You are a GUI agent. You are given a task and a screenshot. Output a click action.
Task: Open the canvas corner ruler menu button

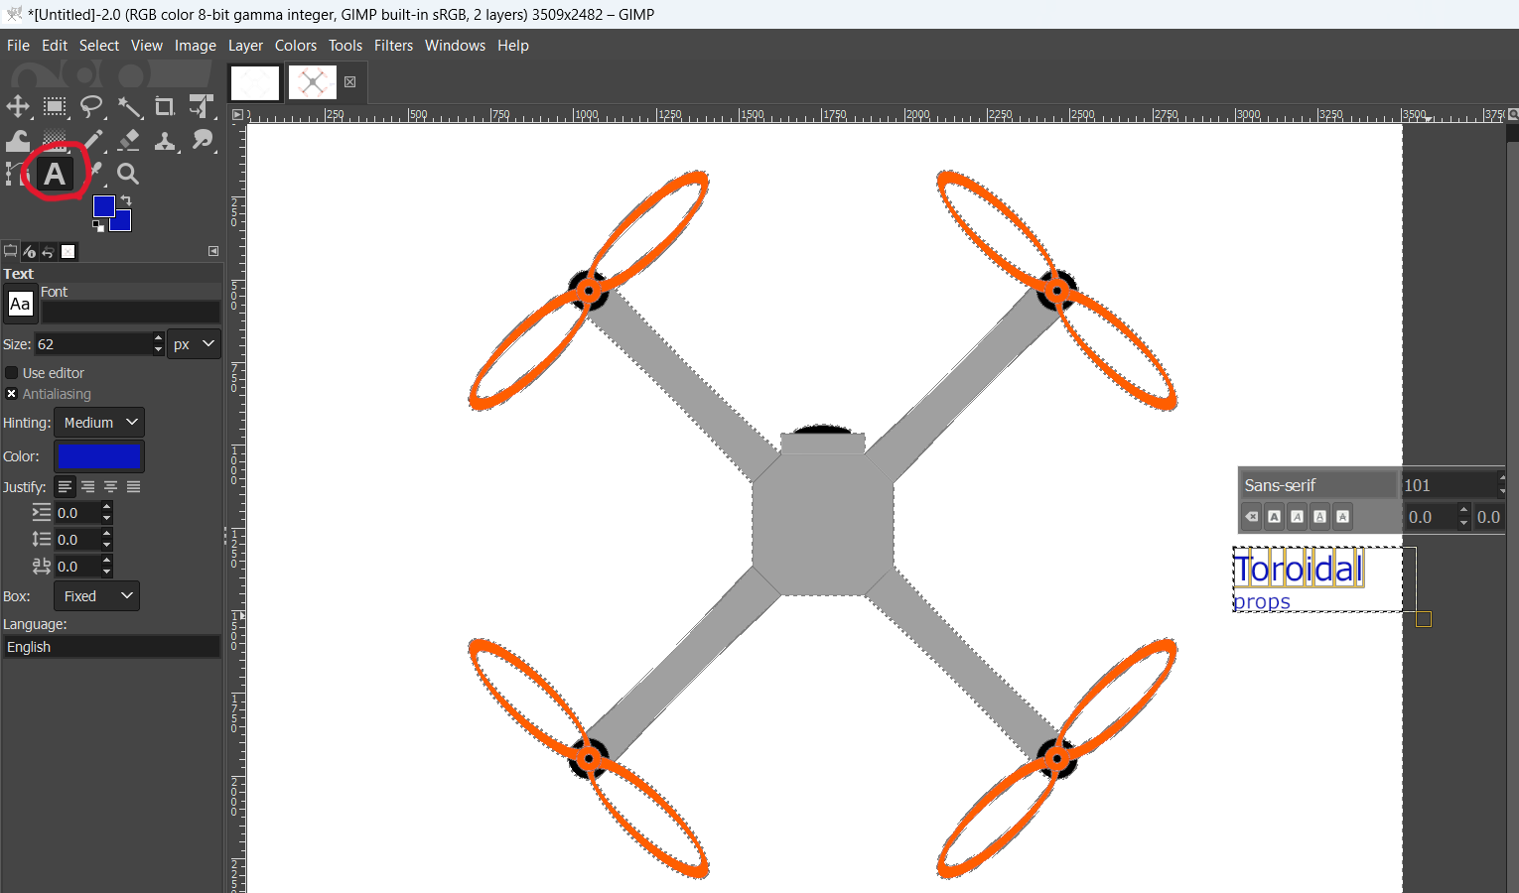(237, 114)
